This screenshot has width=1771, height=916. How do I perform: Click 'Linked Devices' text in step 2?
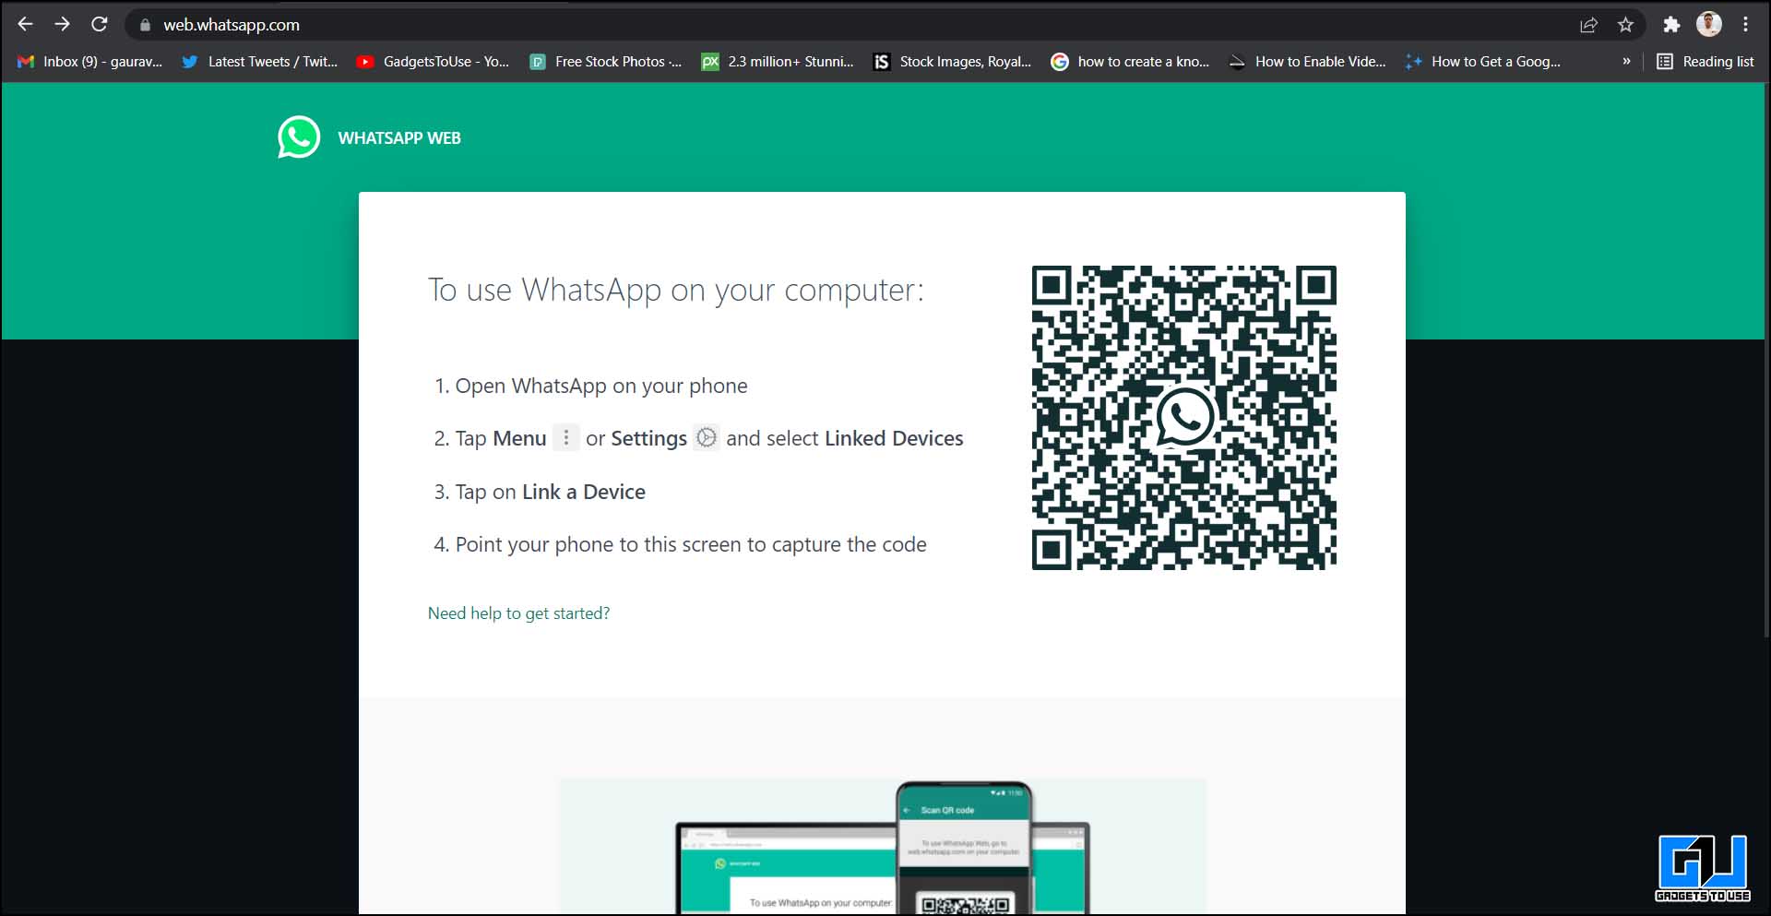click(x=894, y=438)
